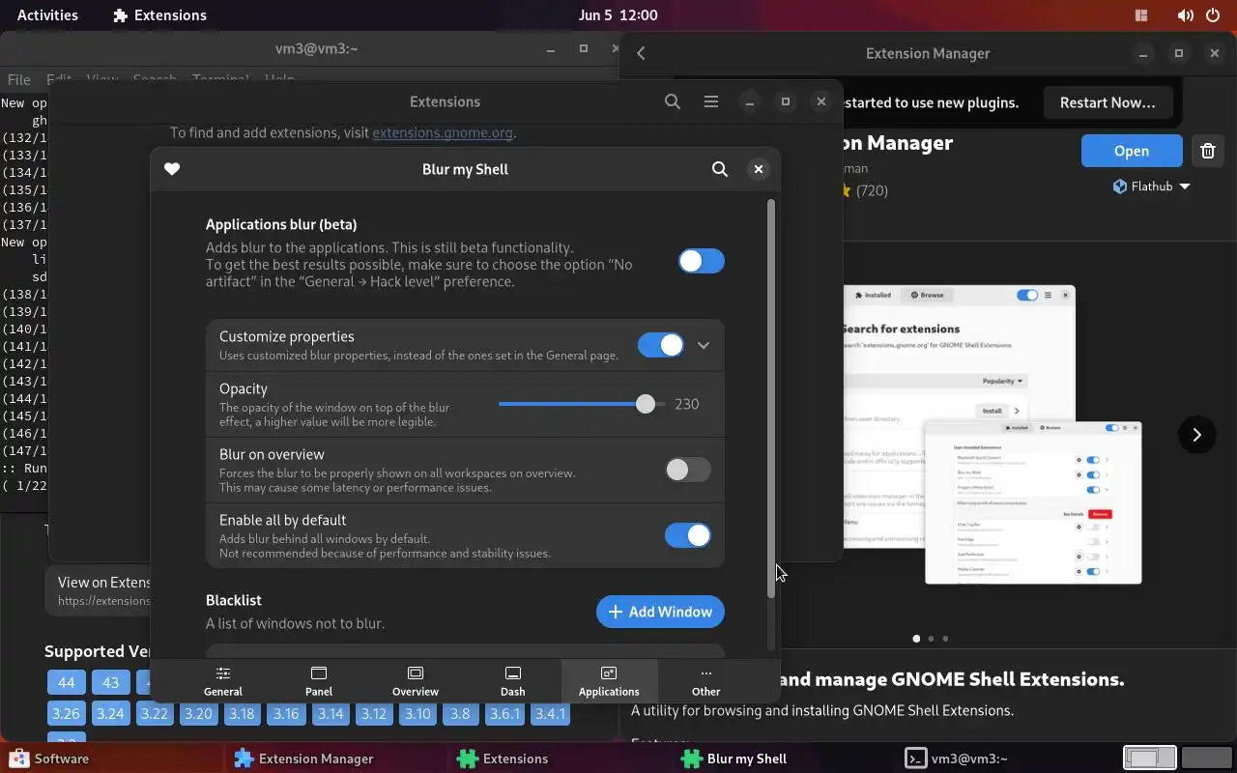Click supported version badge 3.20
1237x773 pixels.
(198, 714)
